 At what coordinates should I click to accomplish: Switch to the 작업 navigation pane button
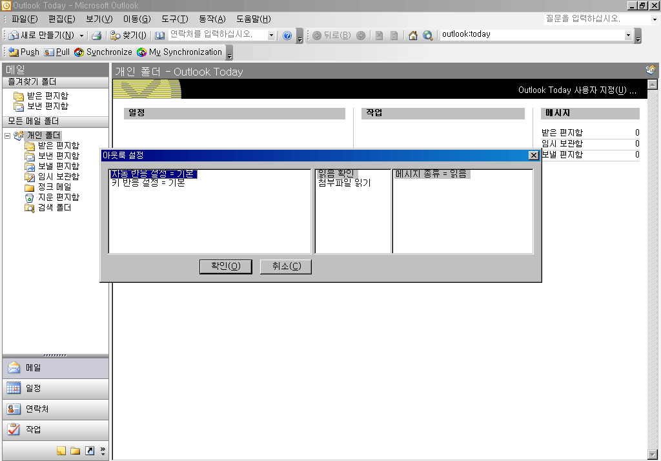56,430
